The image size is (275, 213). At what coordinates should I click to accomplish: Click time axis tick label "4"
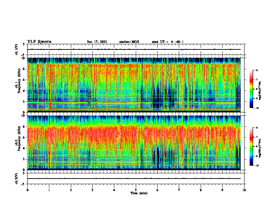click(114, 190)
